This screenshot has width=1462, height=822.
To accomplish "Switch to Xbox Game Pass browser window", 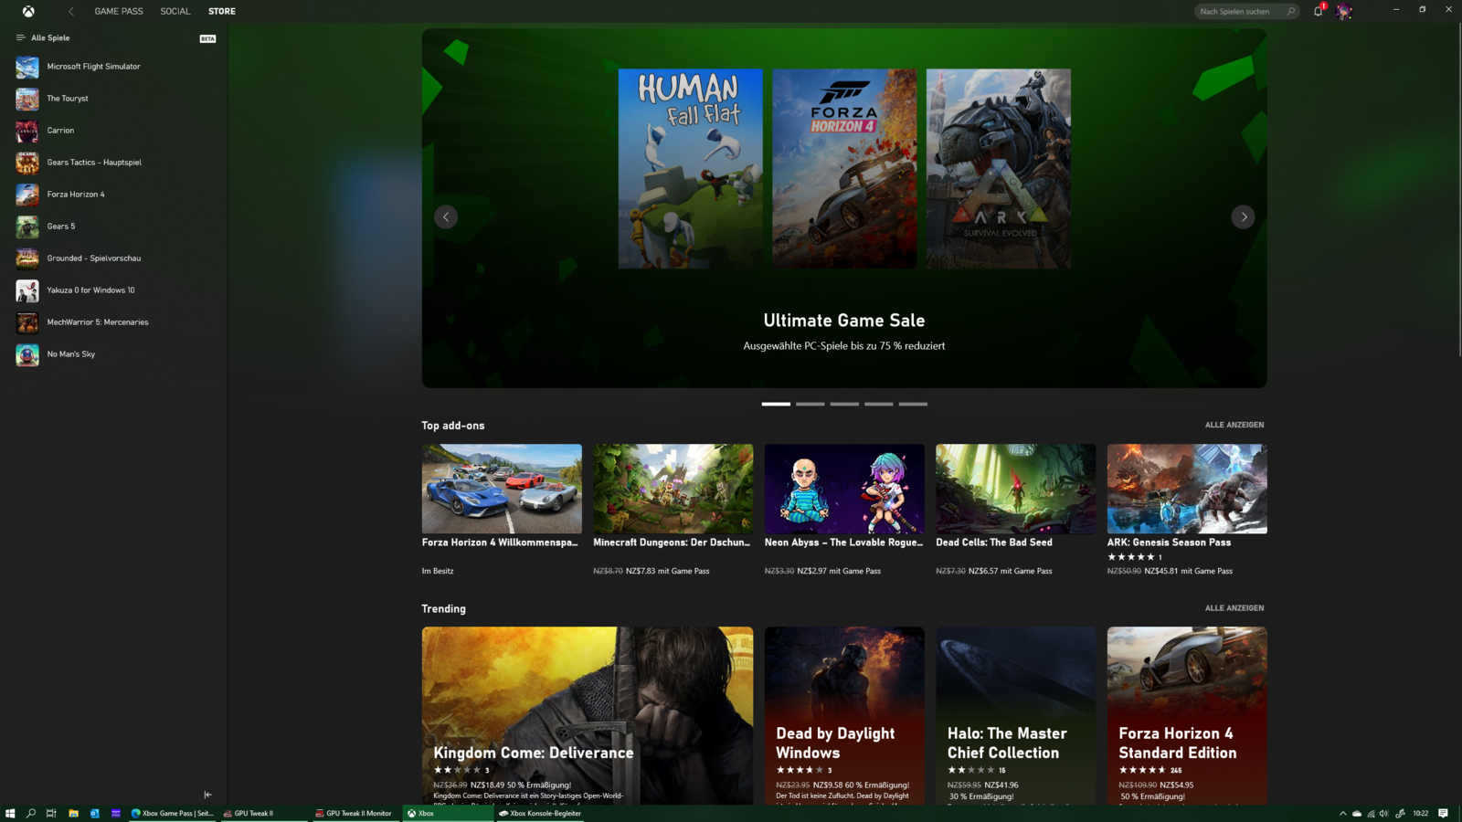I will click(172, 813).
